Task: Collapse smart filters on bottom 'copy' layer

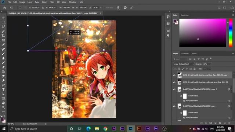Action: [x=232, y=106]
